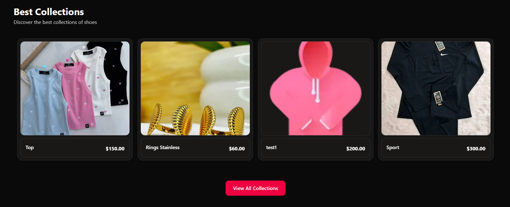Click the Best Collections heading
Image resolution: width=510 pixels, height=207 pixels.
49,12
